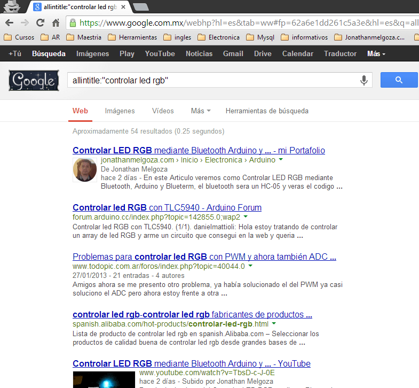The width and height of the screenshot is (419, 388).
Task: Open Drive in the black bar
Action: pos(263,53)
